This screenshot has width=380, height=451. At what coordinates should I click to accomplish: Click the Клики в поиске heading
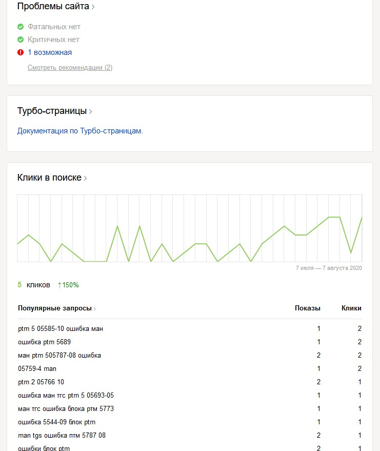[49, 178]
